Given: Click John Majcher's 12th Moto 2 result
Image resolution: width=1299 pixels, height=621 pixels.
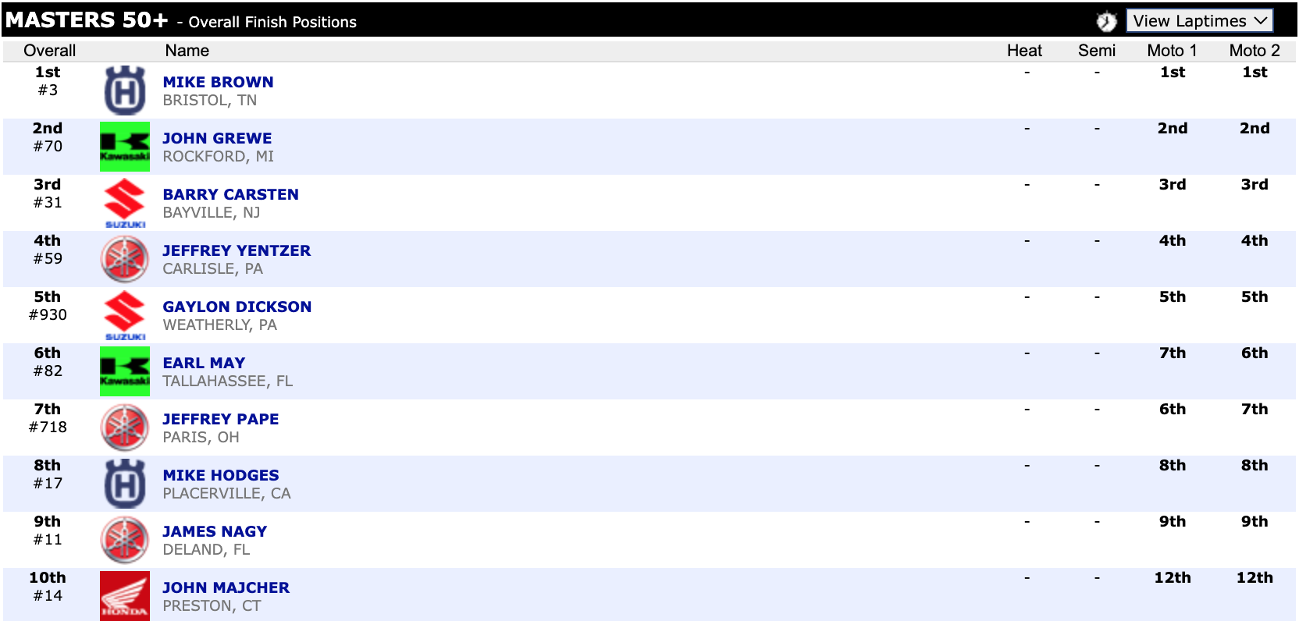Looking at the screenshot, I should 1255,578.
